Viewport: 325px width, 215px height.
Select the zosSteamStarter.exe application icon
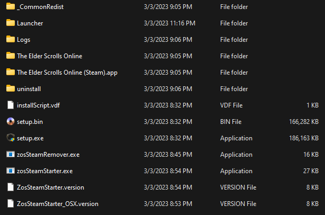(x=11, y=171)
